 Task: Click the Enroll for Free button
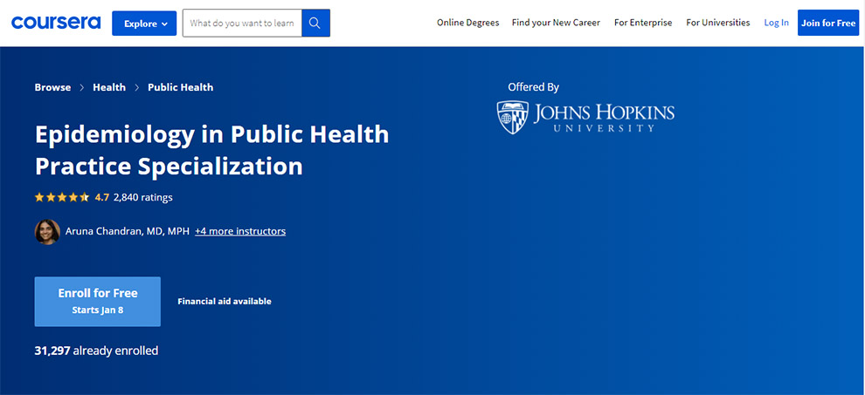pyautogui.click(x=98, y=302)
